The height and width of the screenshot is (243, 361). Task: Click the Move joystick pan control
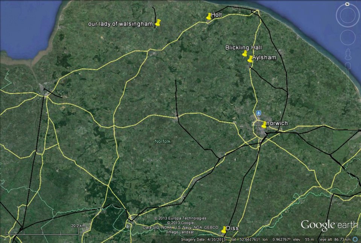[x=348, y=37]
